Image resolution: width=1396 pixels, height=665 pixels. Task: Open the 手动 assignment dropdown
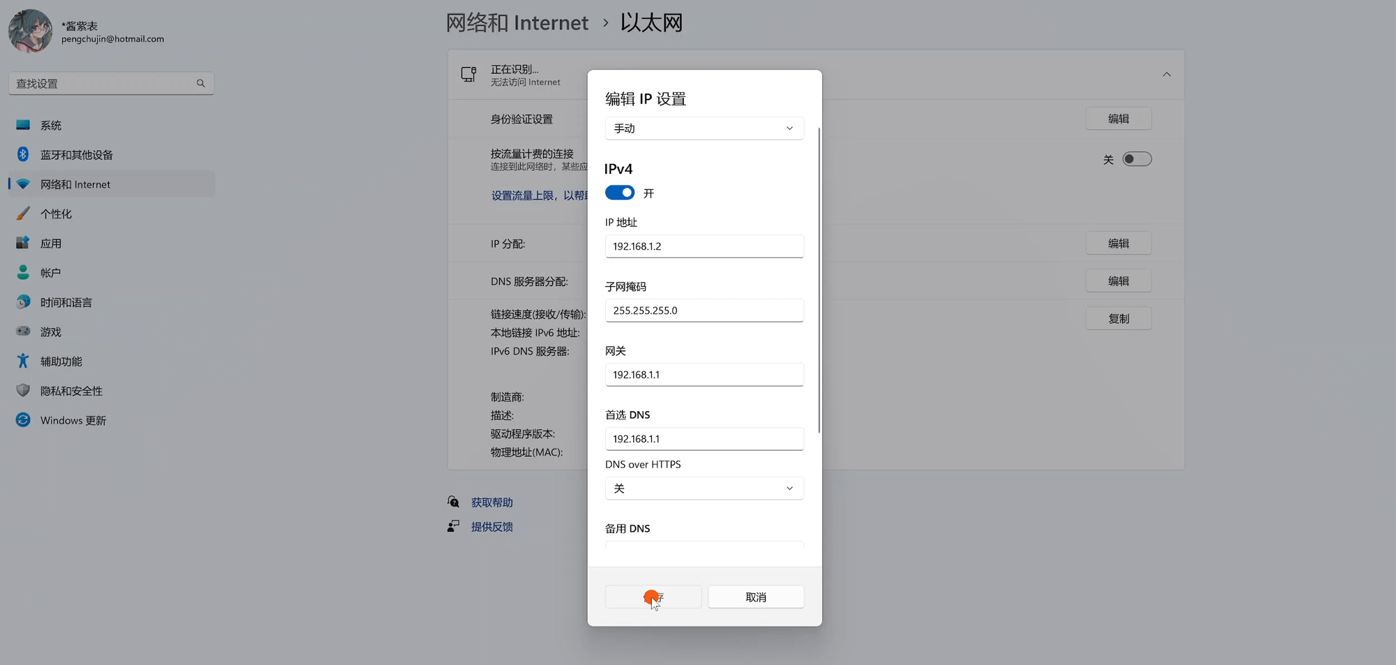pos(704,128)
